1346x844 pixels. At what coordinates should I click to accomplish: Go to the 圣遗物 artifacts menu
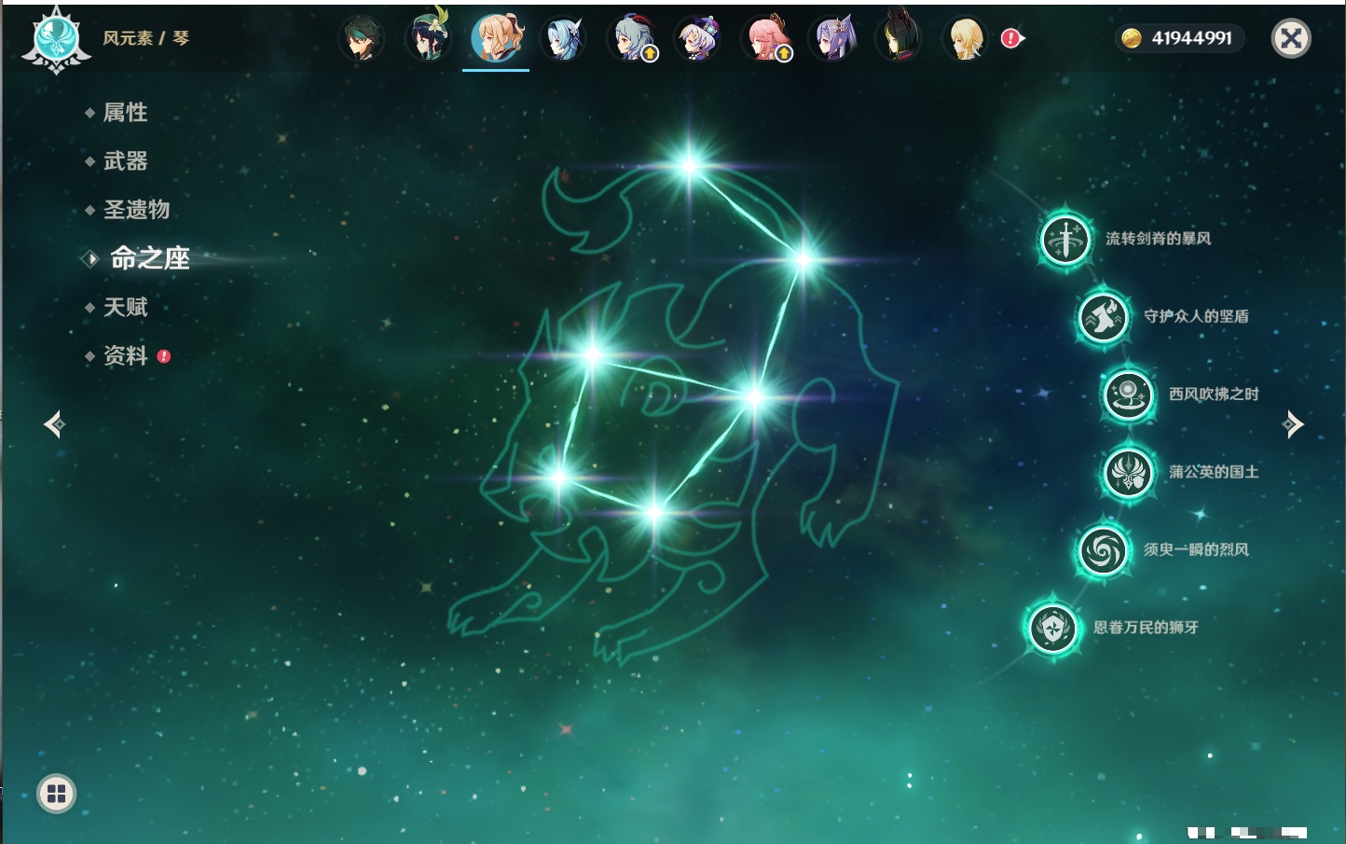pyautogui.click(x=136, y=210)
